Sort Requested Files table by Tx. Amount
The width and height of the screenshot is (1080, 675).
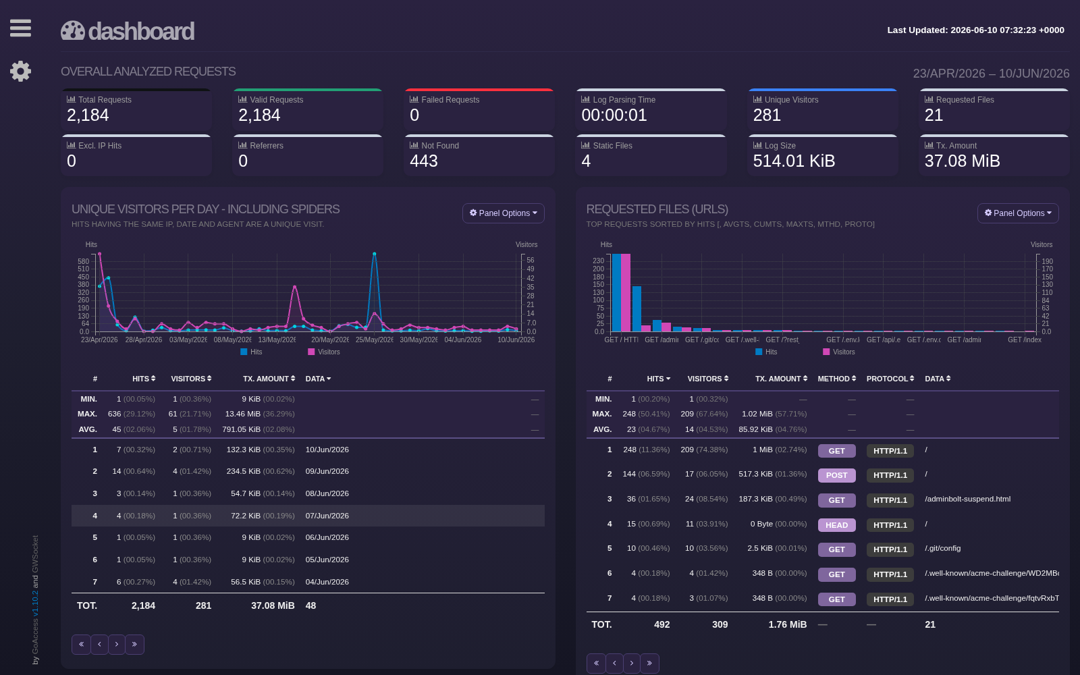(x=782, y=379)
